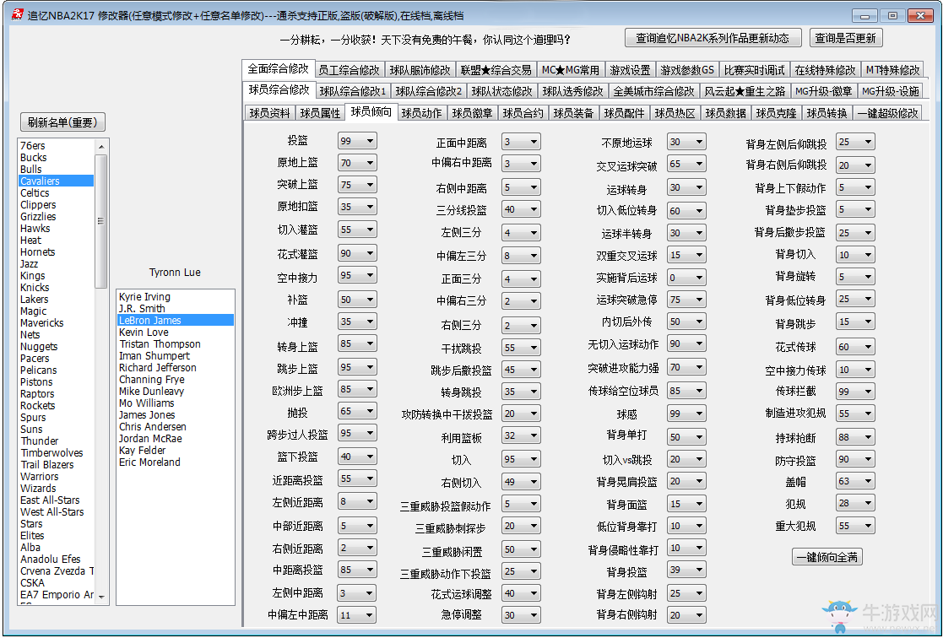This screenshot has height=638, width=943.
Task: Expand the 切入 tendency dropdown
Action: tap(522, 459)
